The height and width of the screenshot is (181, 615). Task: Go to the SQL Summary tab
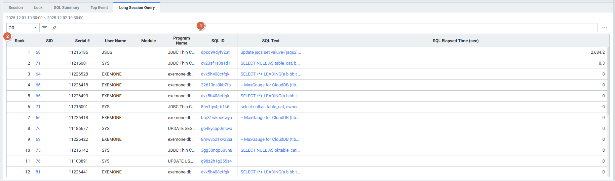click(66, 8)
